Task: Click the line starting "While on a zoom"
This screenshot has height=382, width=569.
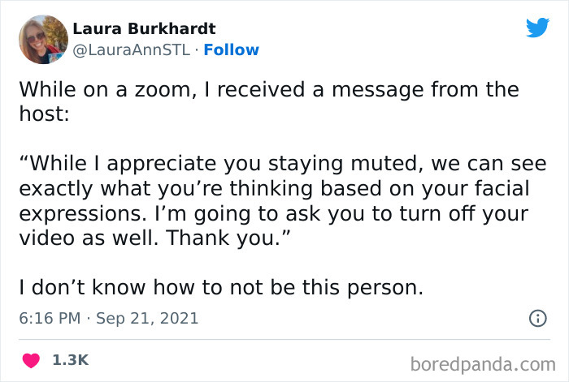Action: click(x=268, y=88)
